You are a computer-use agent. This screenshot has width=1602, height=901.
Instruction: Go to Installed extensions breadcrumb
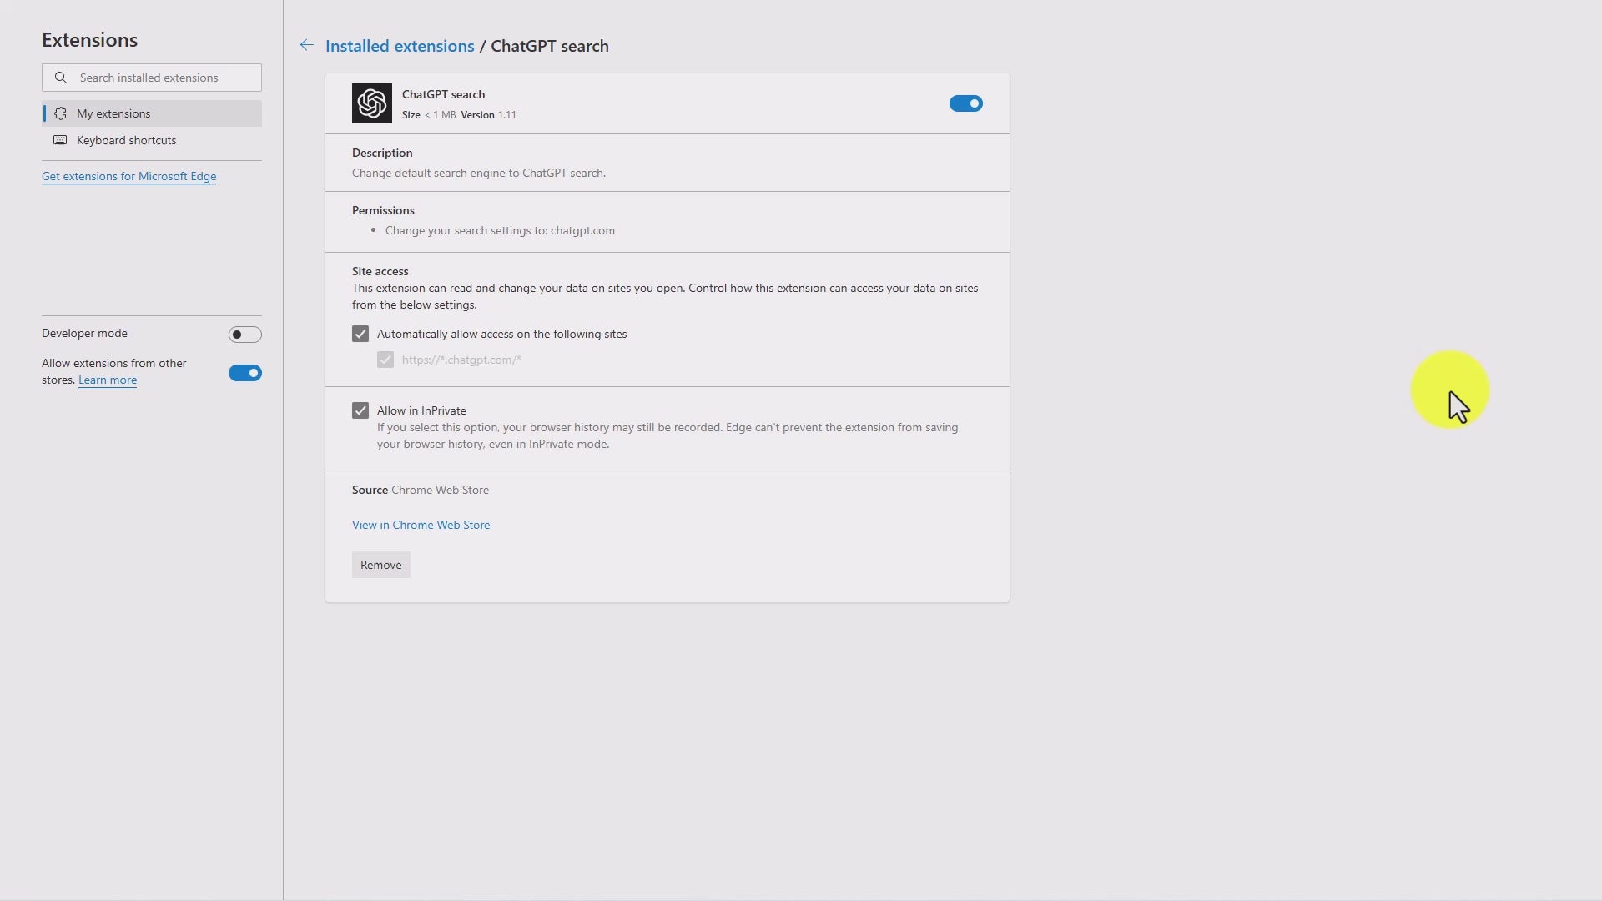tap(399, 46)
